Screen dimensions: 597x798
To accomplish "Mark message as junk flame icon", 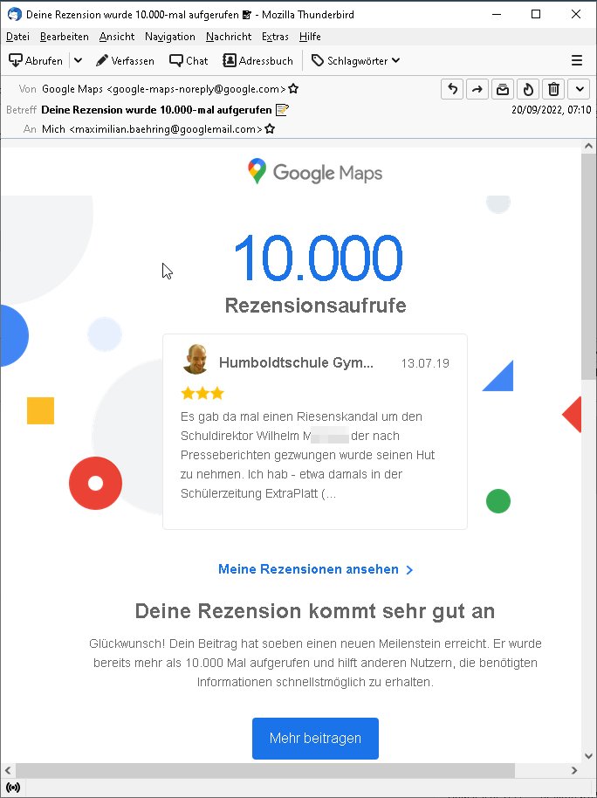I will point(528,90).
